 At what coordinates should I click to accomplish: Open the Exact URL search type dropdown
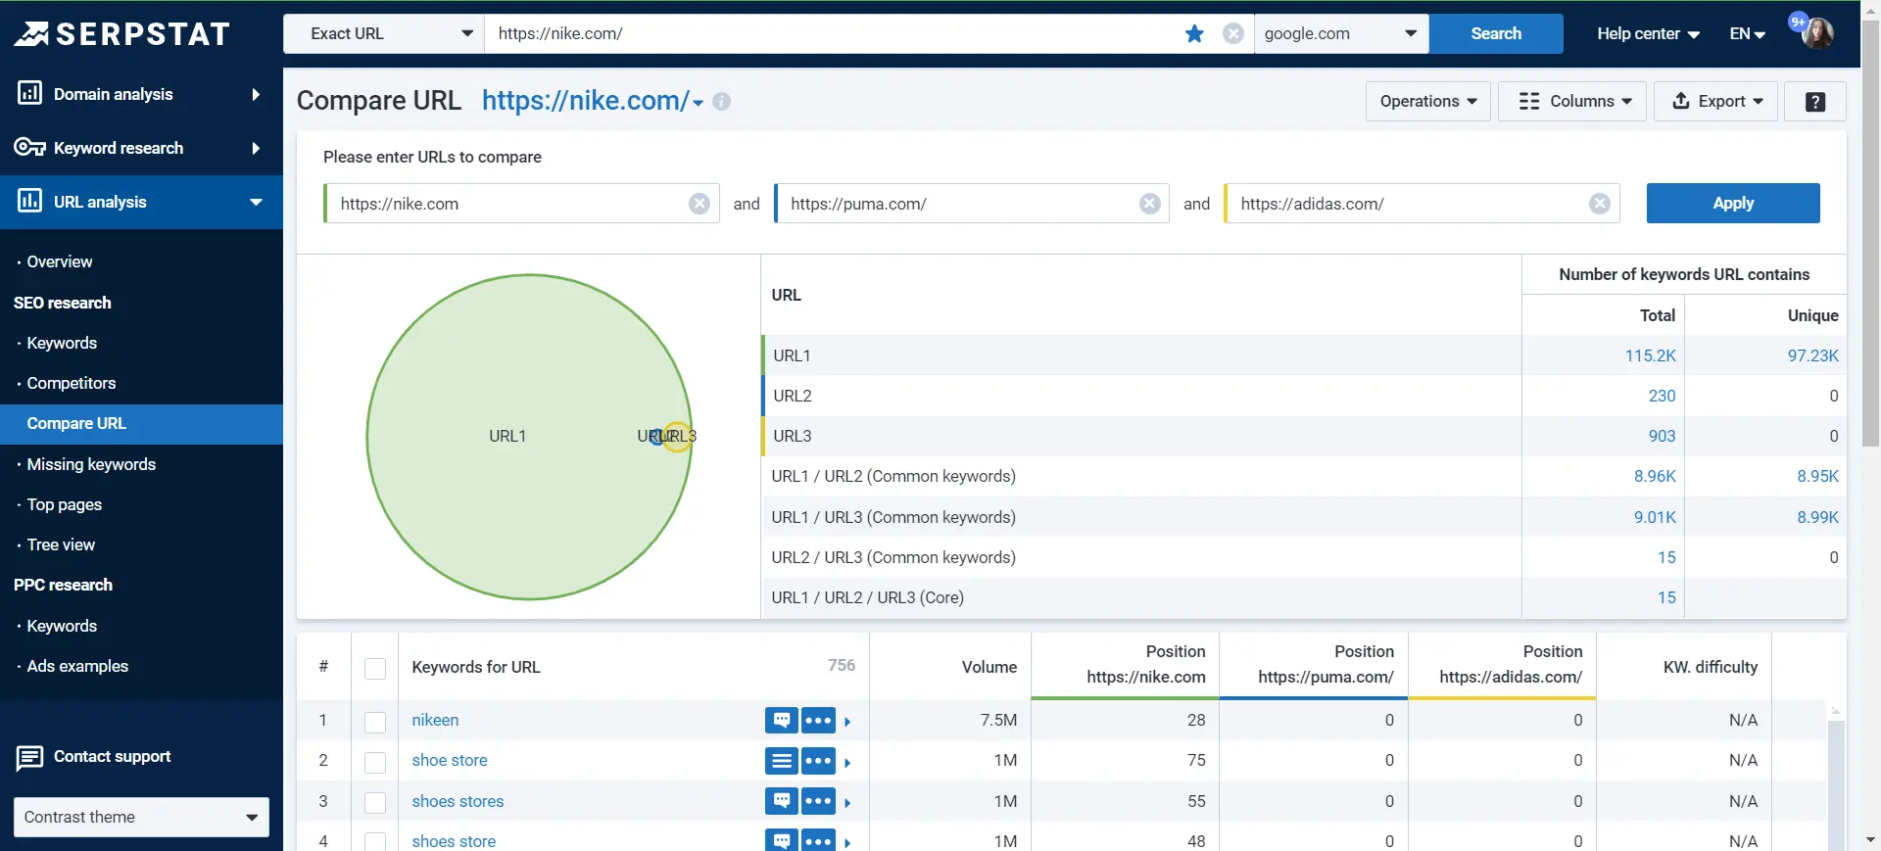coord(384,34)
